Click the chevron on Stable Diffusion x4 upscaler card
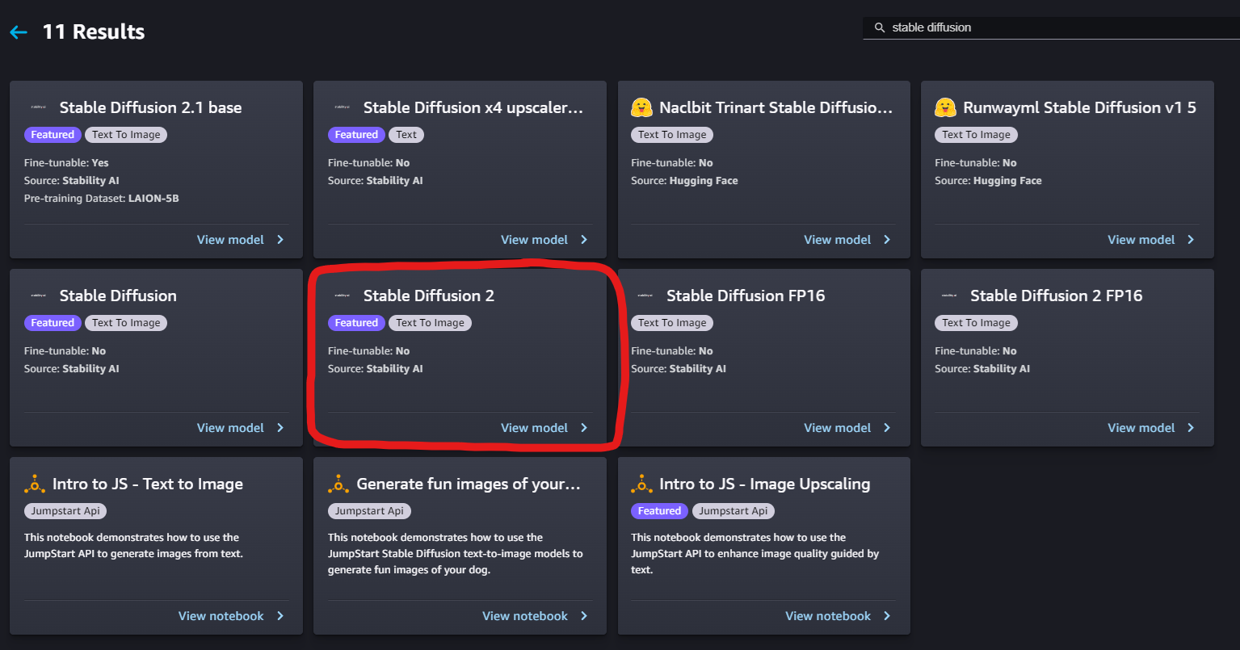The height and width of the screenshot is (650, 1240). [x=584, y=240]
